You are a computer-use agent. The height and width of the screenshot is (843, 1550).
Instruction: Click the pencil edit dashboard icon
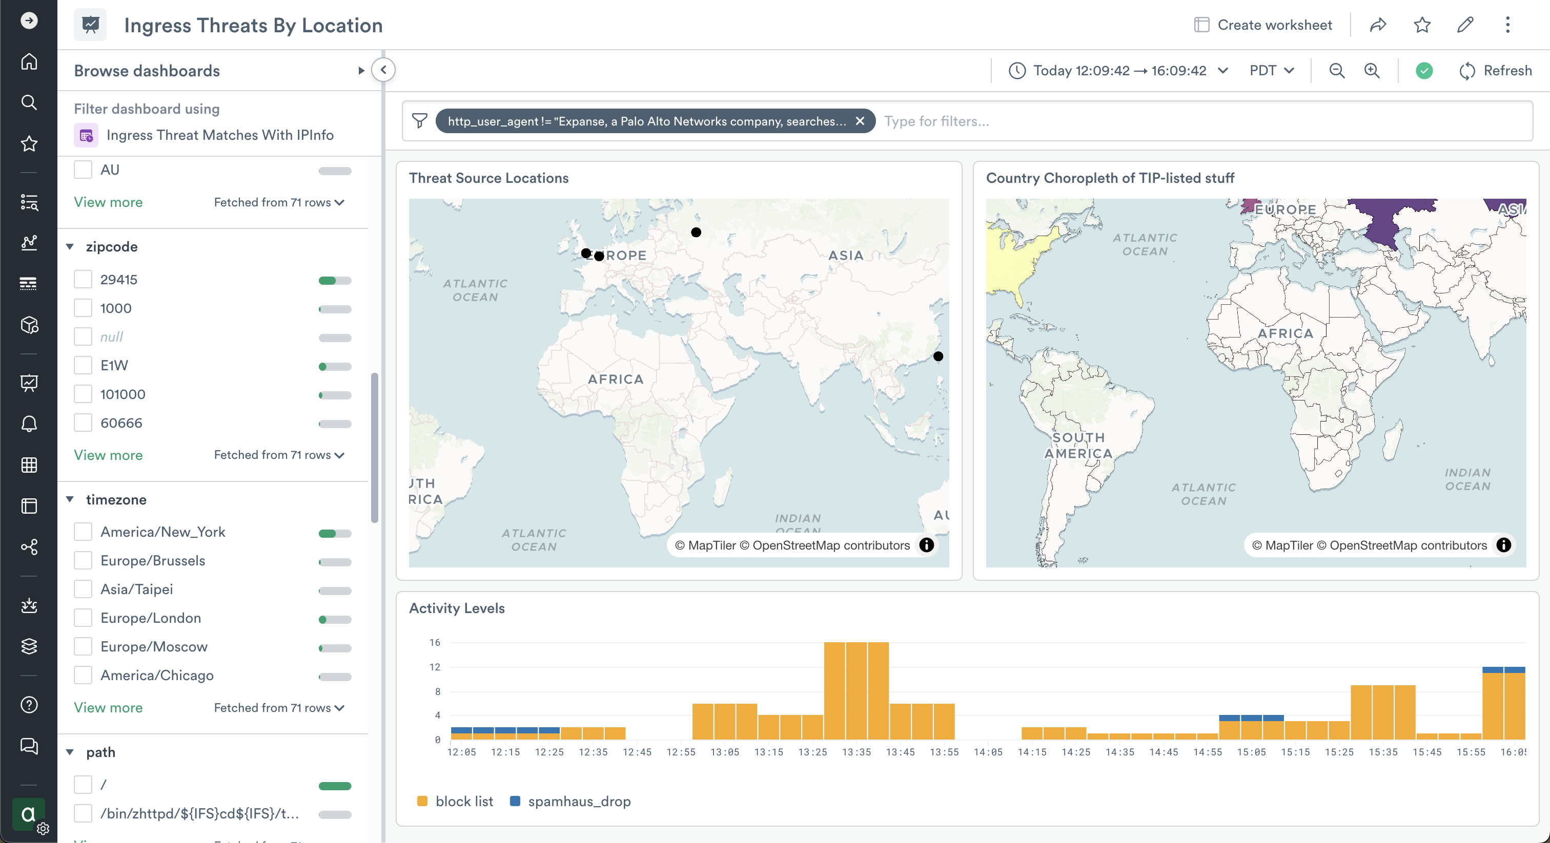pyautogui.click(x=1465, y=25)
